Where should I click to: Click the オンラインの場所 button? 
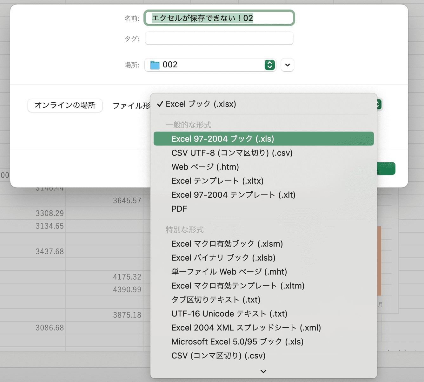(65, 105)
